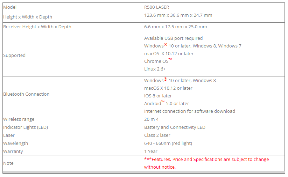This screenshot has height=177, width=288.
Task: Select the 'Android 5.0 or later' entry
Action: pos(167,103)
